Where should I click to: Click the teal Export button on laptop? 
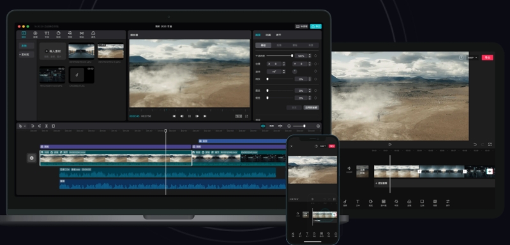[x=315, y=26]
